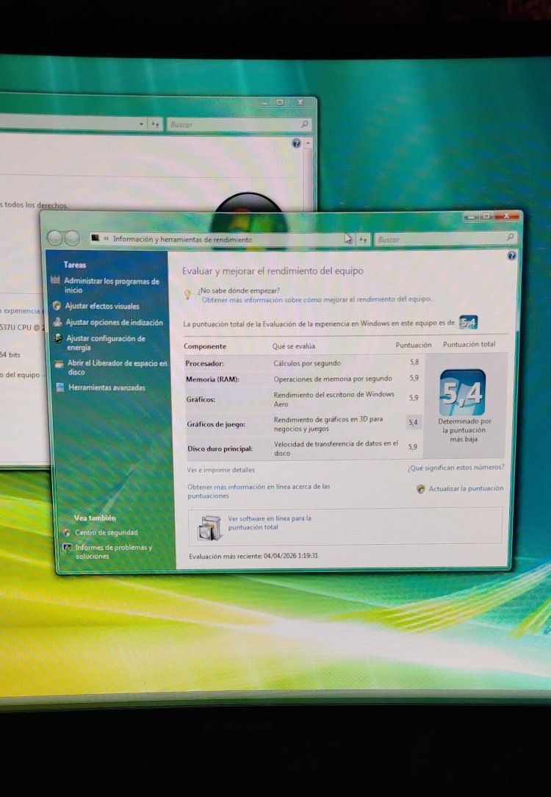Expand the breadcrumb chevron before Información y herramientas

point(107,240)
